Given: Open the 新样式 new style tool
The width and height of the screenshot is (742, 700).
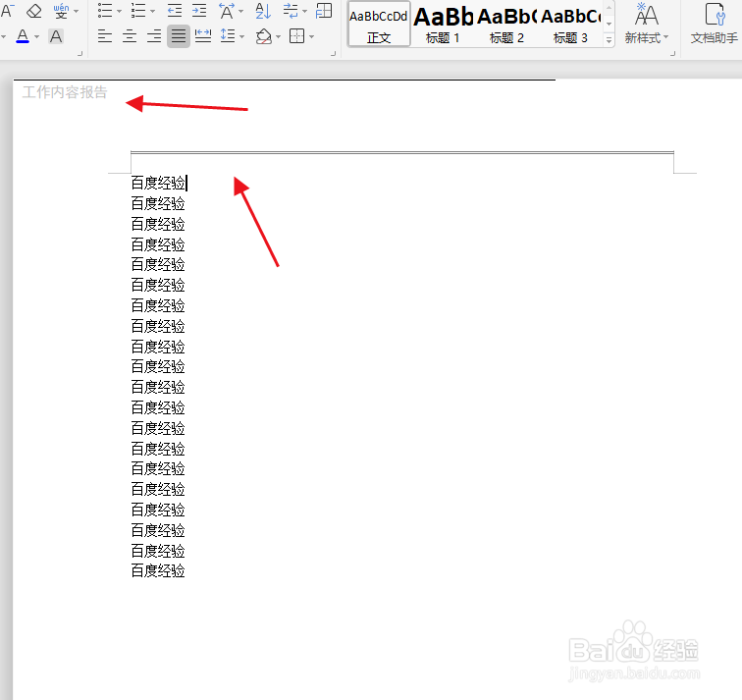Looking at the screenshot, I should tap(646, 24).
